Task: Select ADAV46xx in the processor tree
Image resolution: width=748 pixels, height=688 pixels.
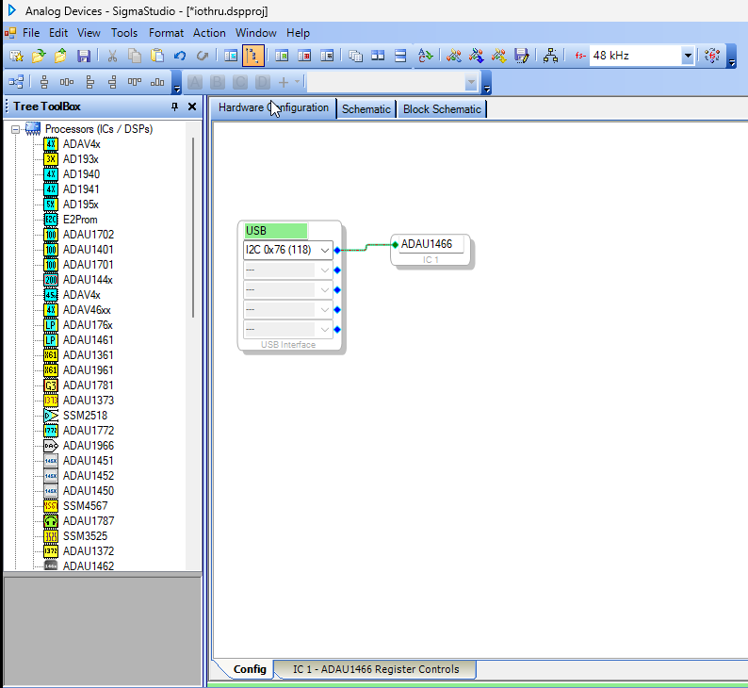Action: (x=87, y=310)
